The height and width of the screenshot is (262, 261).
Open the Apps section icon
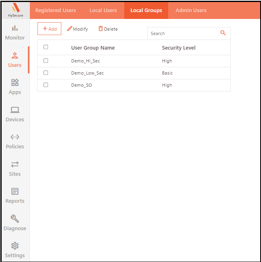click(x=15, y=83)
